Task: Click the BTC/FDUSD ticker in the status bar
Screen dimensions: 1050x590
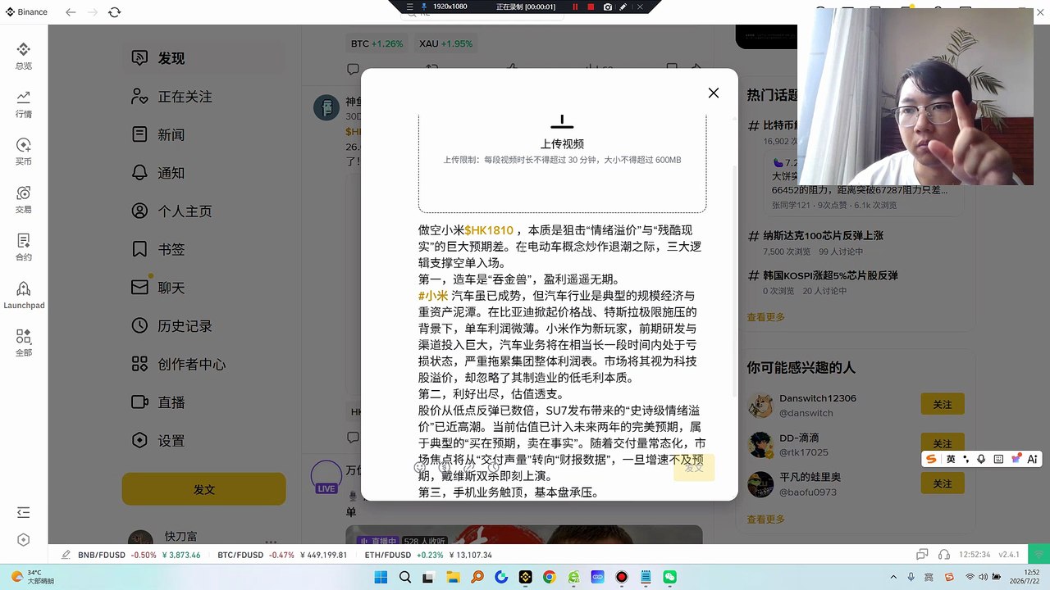Action: 282,555
